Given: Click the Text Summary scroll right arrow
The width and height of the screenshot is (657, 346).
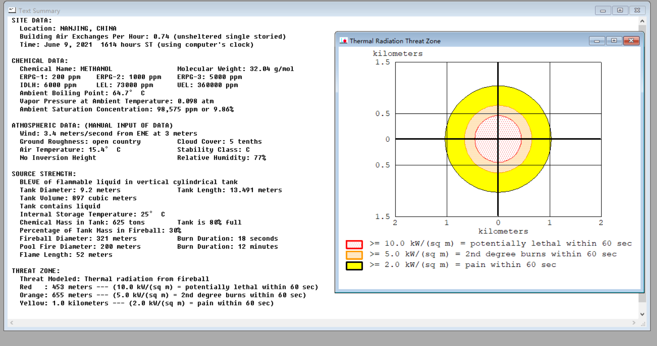Looking at the screenshot, I should tap(634, 323).
